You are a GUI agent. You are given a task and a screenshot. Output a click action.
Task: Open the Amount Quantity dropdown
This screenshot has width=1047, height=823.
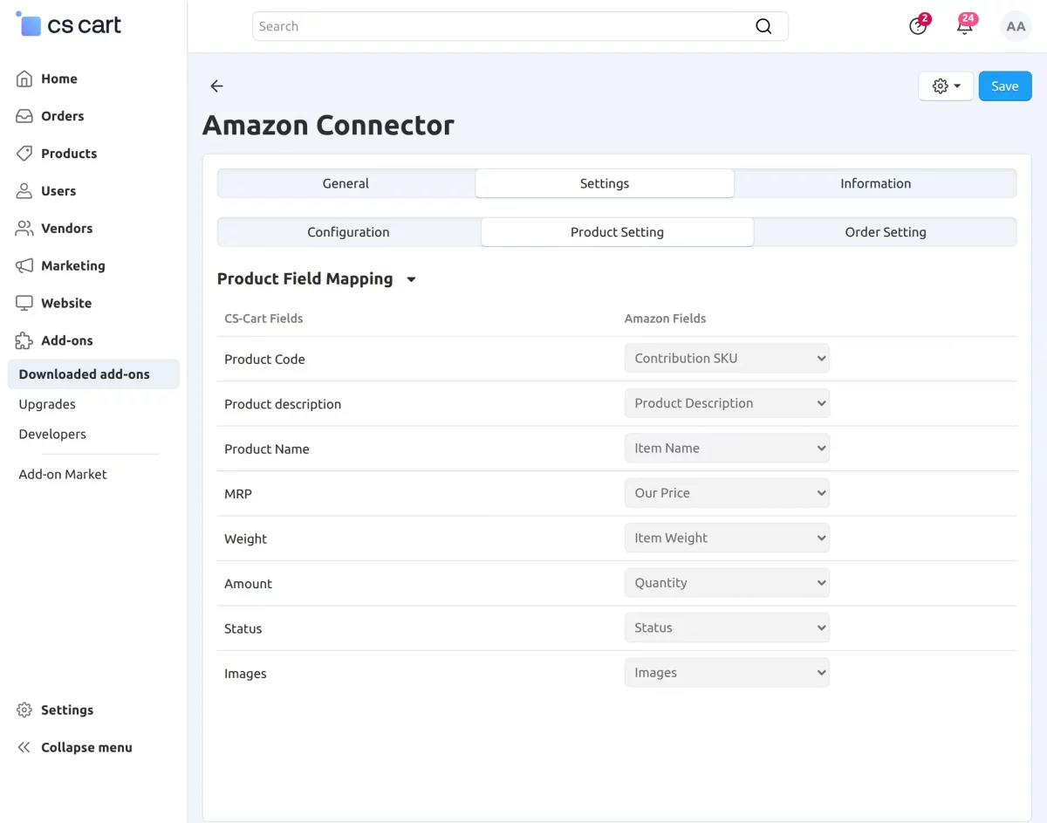pos(727,583)
